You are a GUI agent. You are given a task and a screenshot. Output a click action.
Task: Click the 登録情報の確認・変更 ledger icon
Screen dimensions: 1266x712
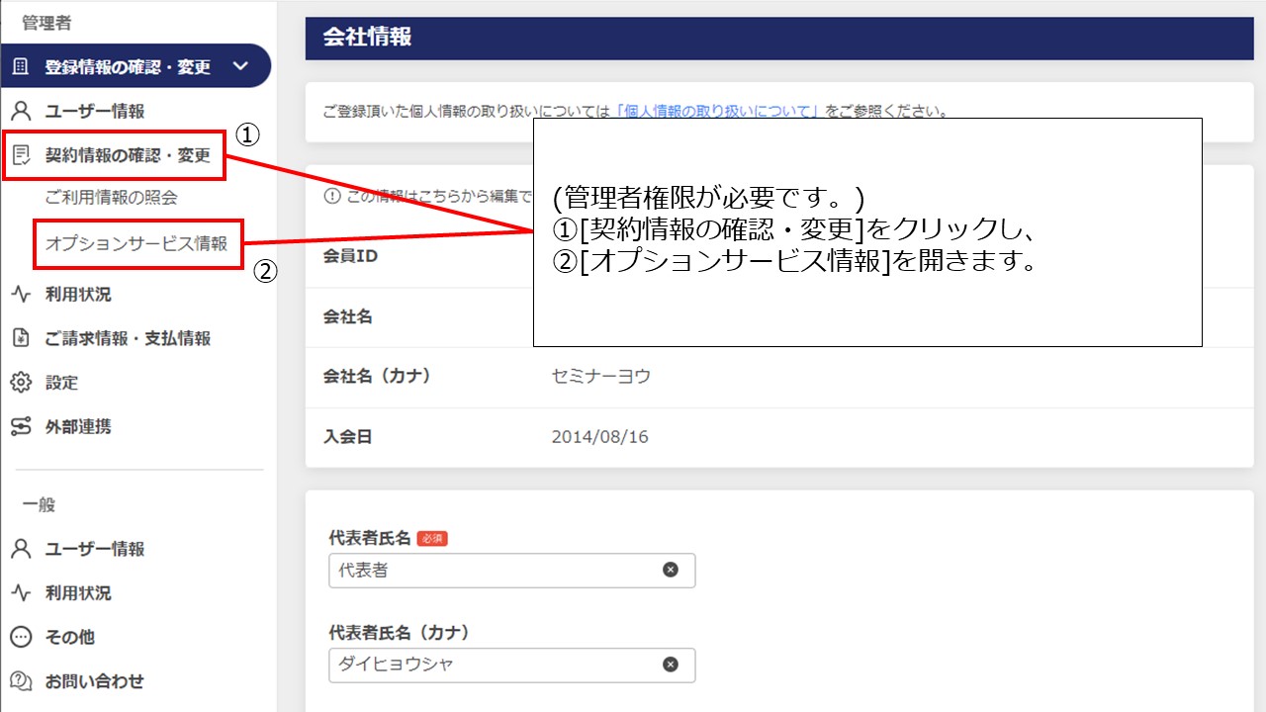(x=22, y=65)
